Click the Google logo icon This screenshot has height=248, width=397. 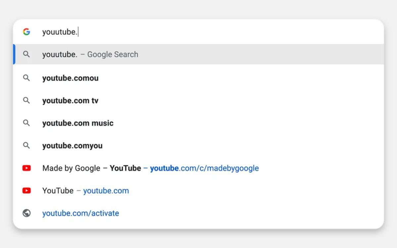point(27,32)
